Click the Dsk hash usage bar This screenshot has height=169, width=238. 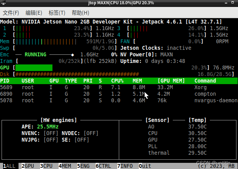click(77, 74)
